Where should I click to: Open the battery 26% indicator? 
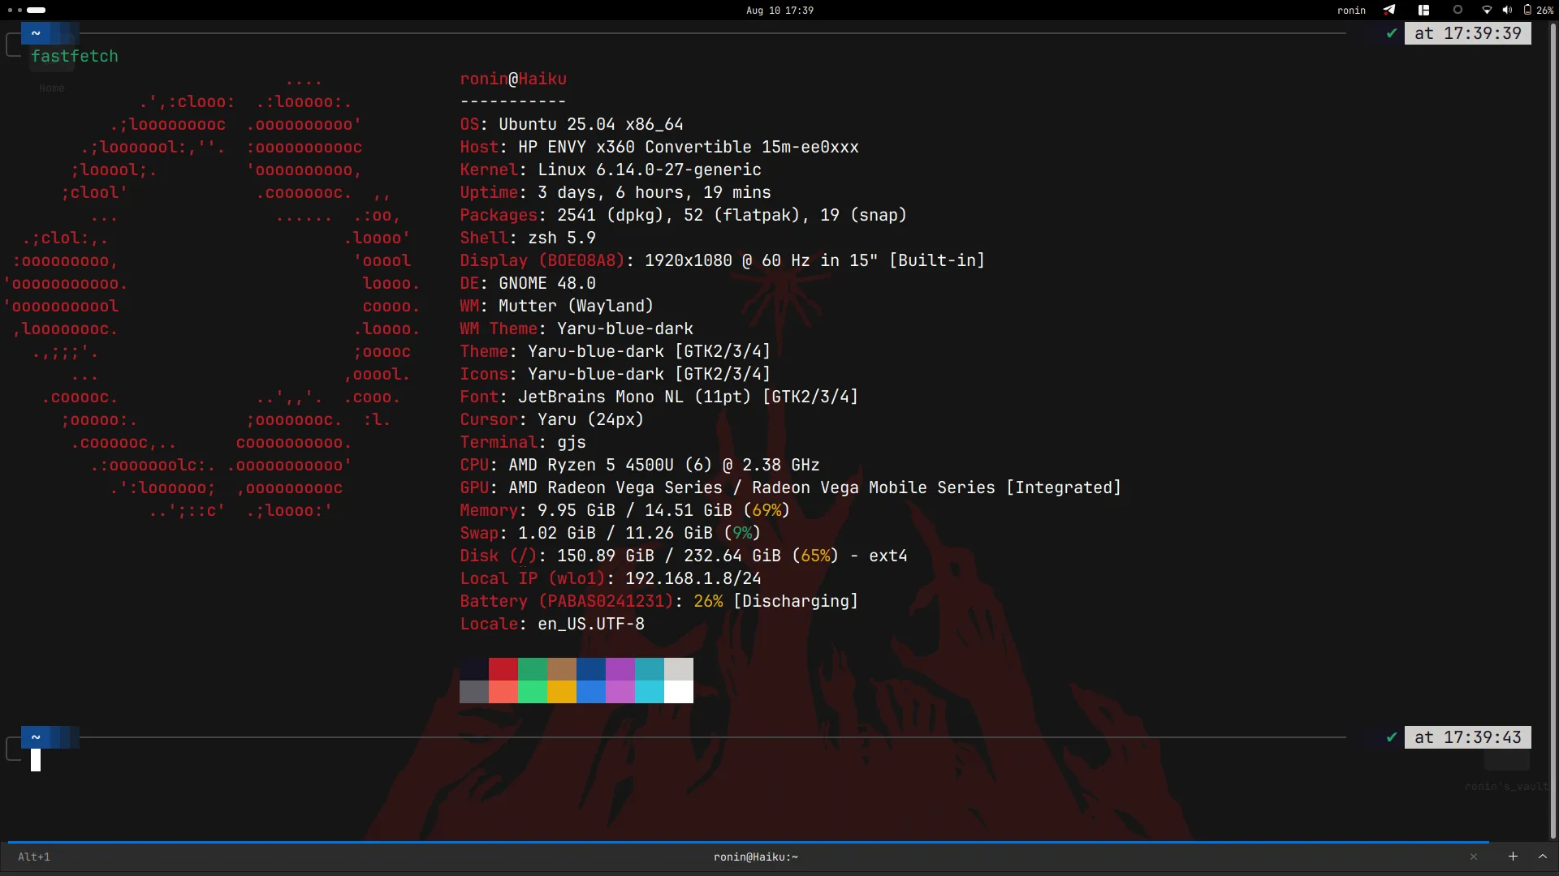[1539, 10]
